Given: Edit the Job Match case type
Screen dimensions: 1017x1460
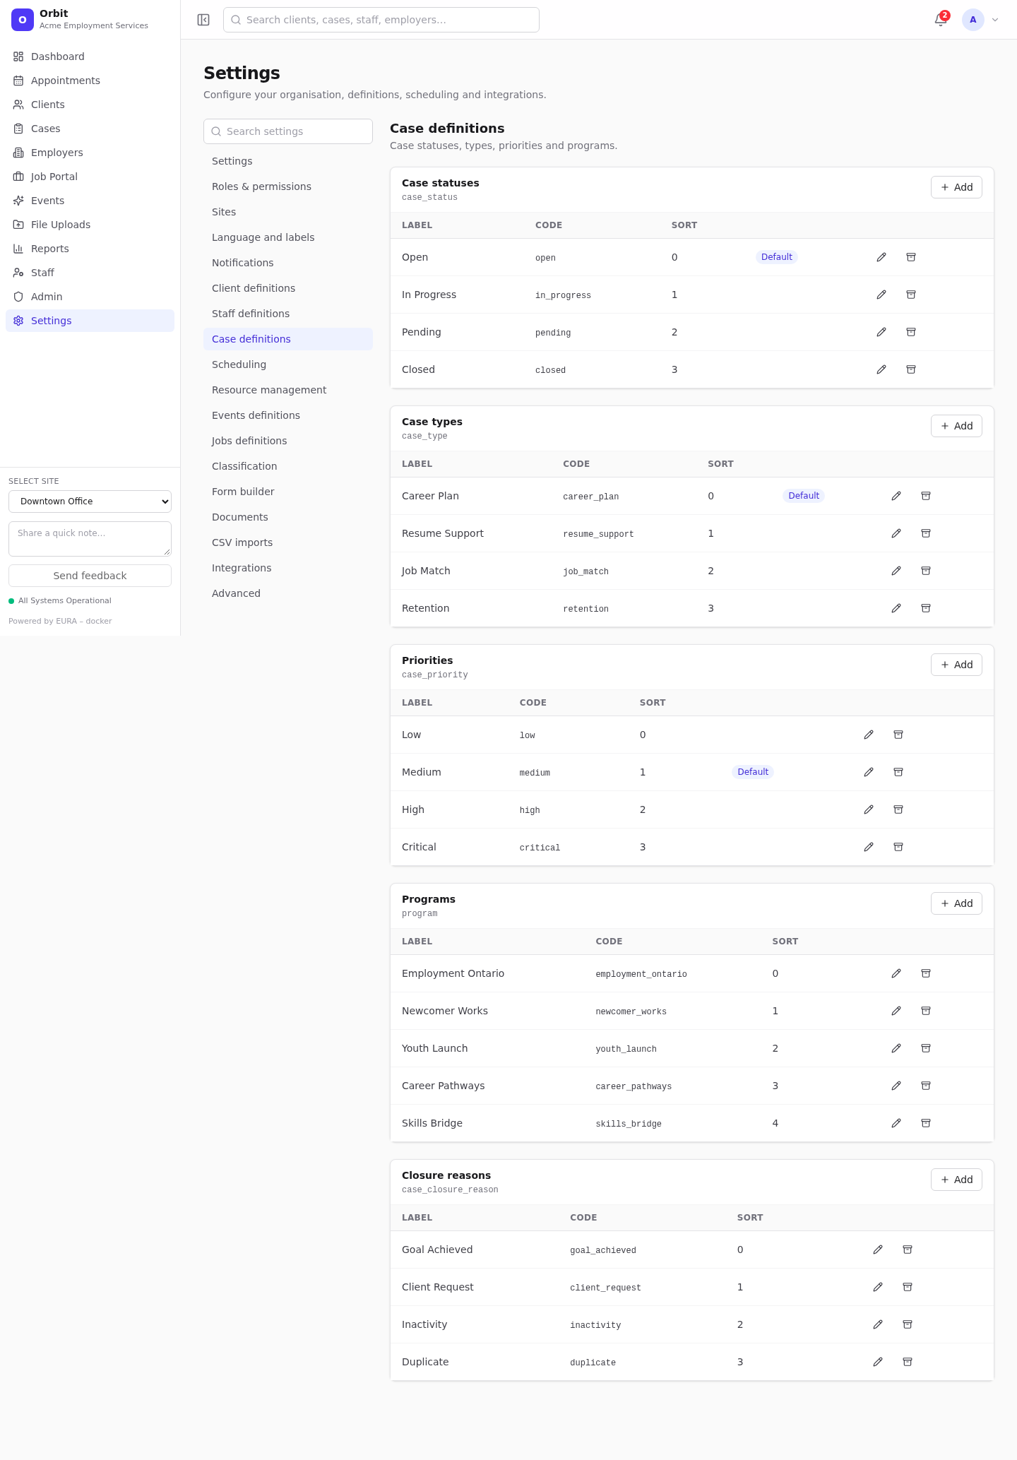Looking at the screenshot, I should click(896, 571).
